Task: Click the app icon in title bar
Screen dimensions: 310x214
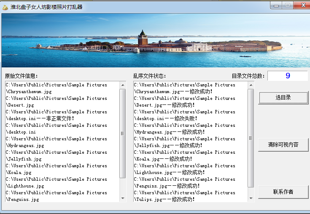Action: point(5,7)
